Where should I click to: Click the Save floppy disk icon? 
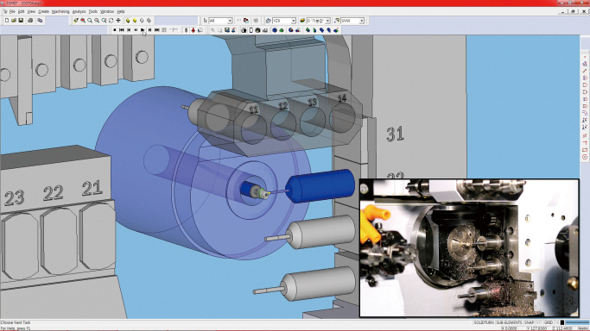21,21
